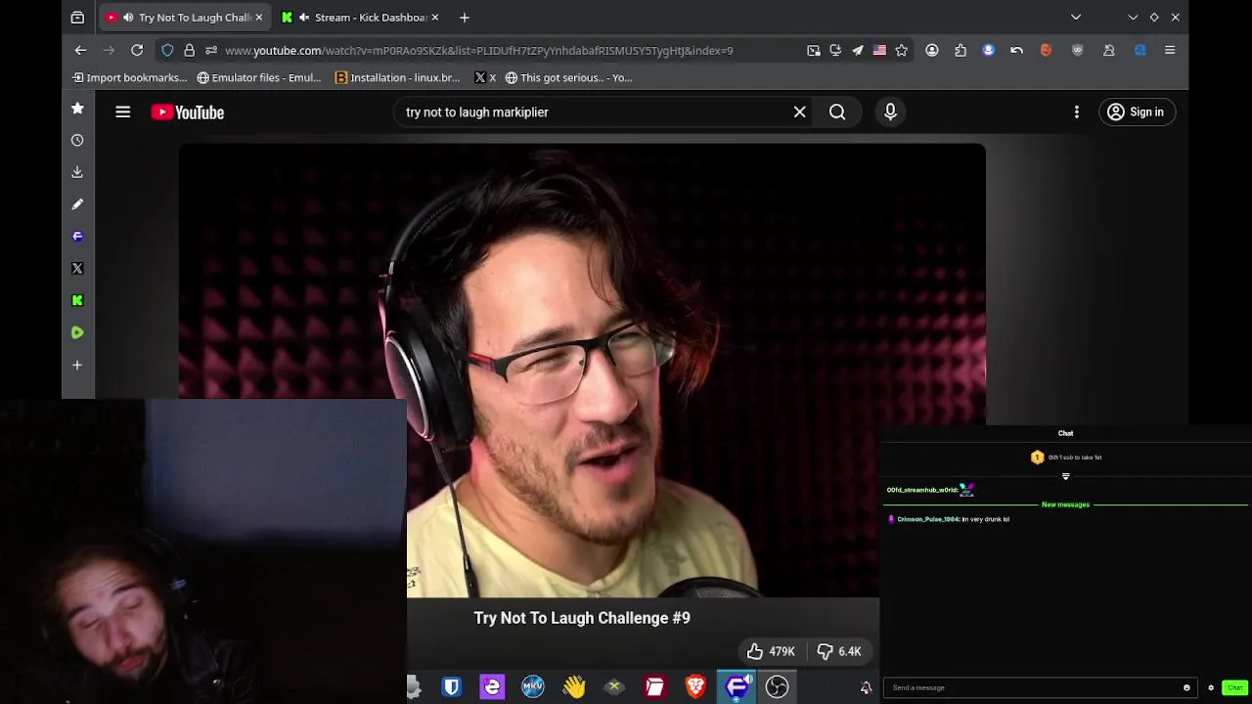This screenshot has width=1252, height=704.
Task: Open the Firefox View tab-overview icon
Action: tap(77, 17)
